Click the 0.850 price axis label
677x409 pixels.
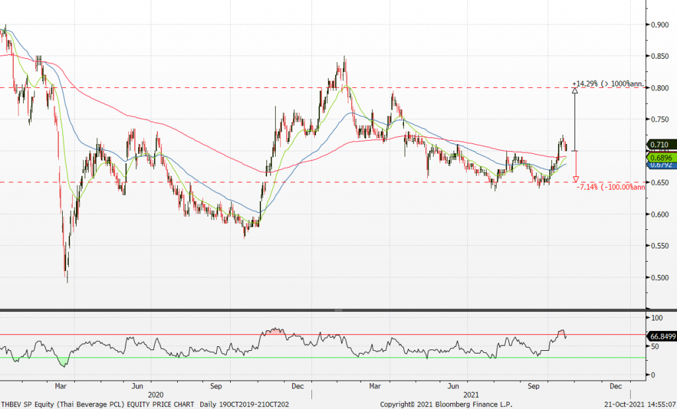coord(660,56)
